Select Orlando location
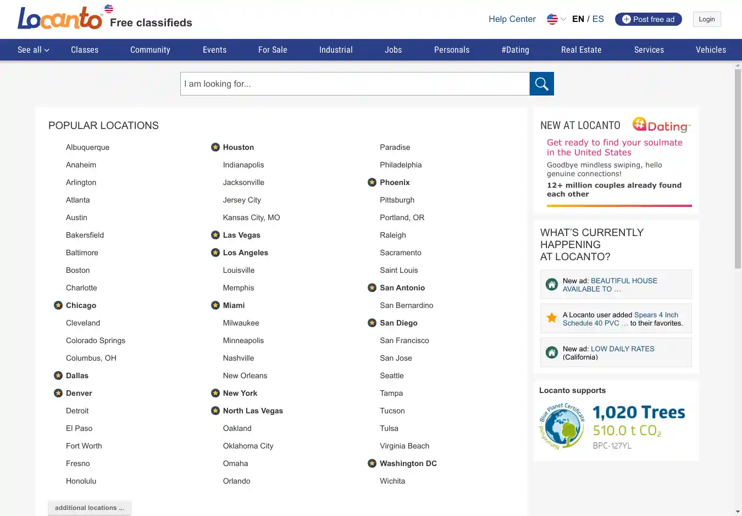Viewport: 742px width, 516px height. click(236, 481)
